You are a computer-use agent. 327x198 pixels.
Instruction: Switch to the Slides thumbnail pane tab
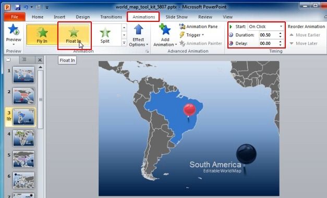pos(8,59)
